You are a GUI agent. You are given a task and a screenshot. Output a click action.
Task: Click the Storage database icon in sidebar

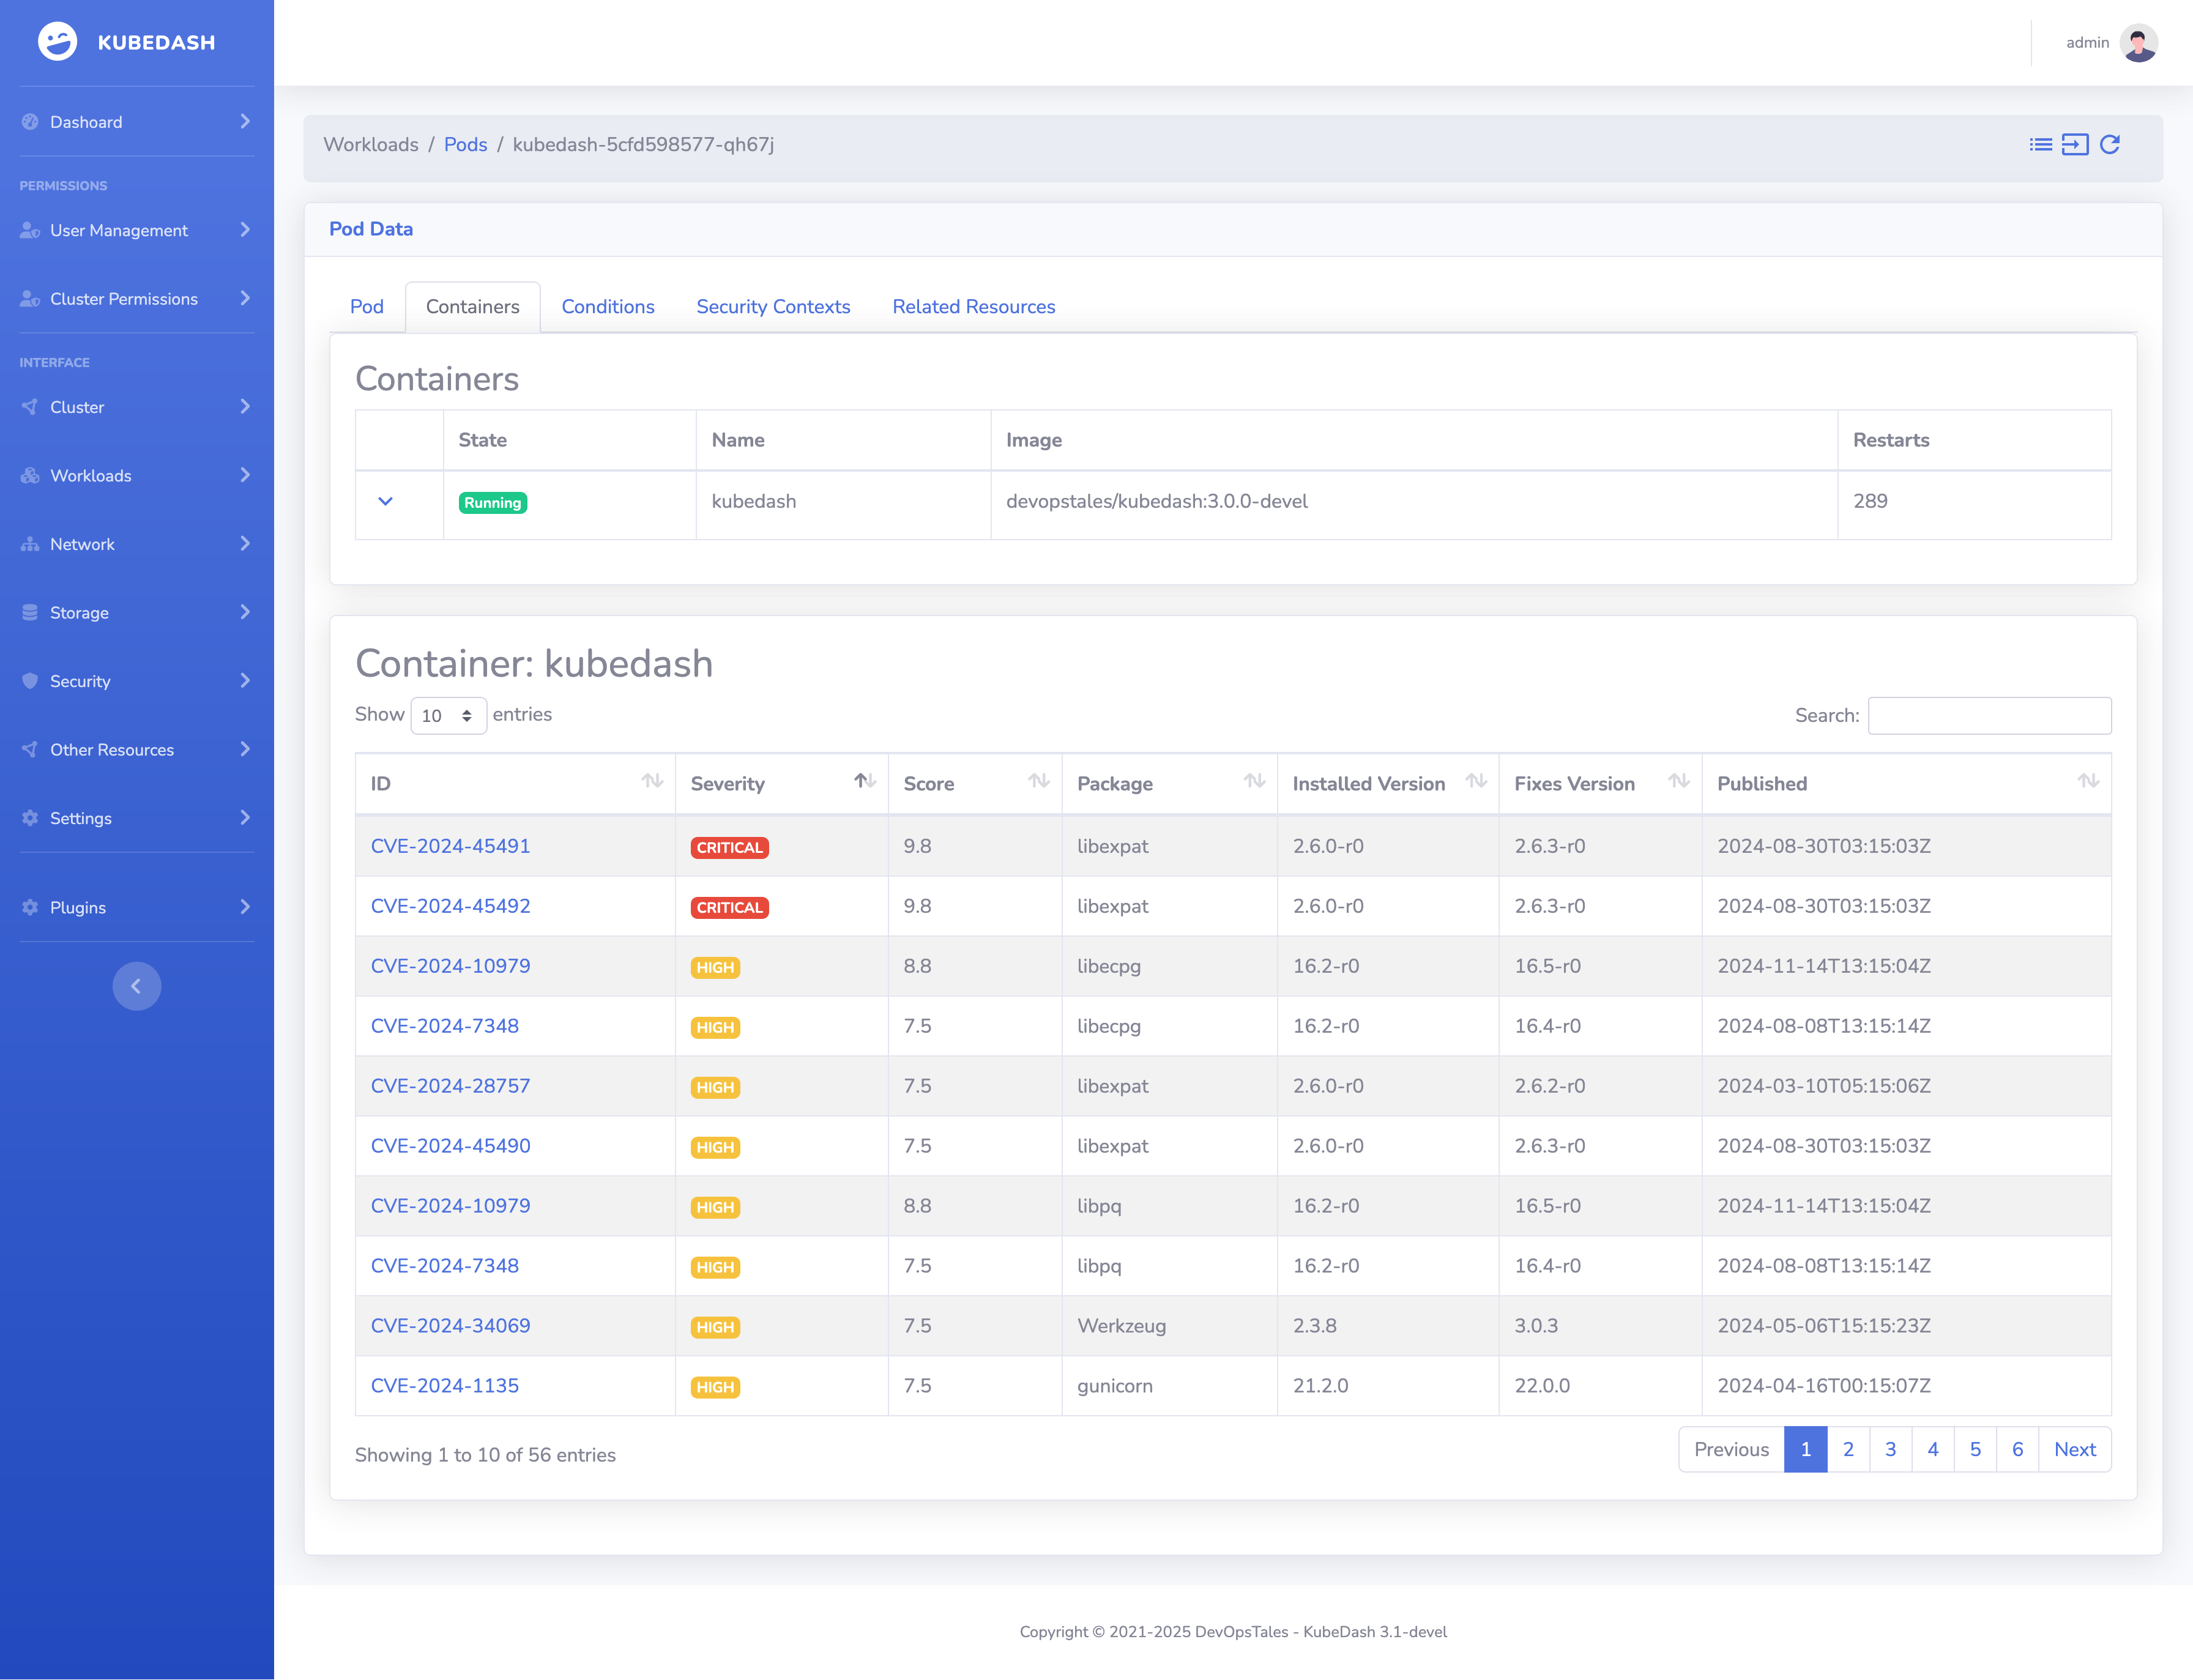tap(30, 612)
